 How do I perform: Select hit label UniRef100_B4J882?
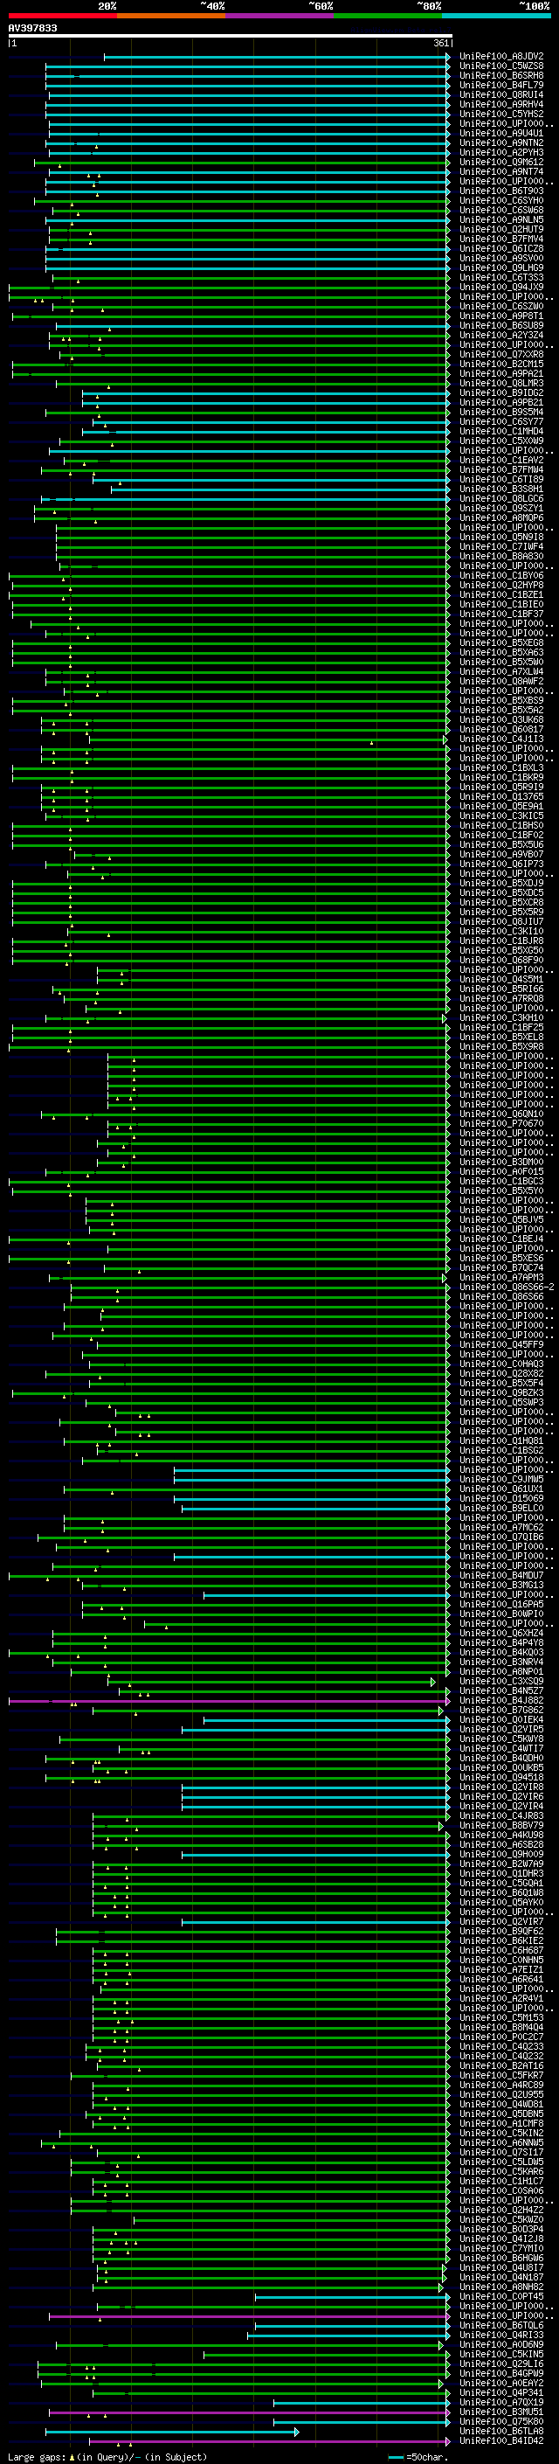[501, 1700]
